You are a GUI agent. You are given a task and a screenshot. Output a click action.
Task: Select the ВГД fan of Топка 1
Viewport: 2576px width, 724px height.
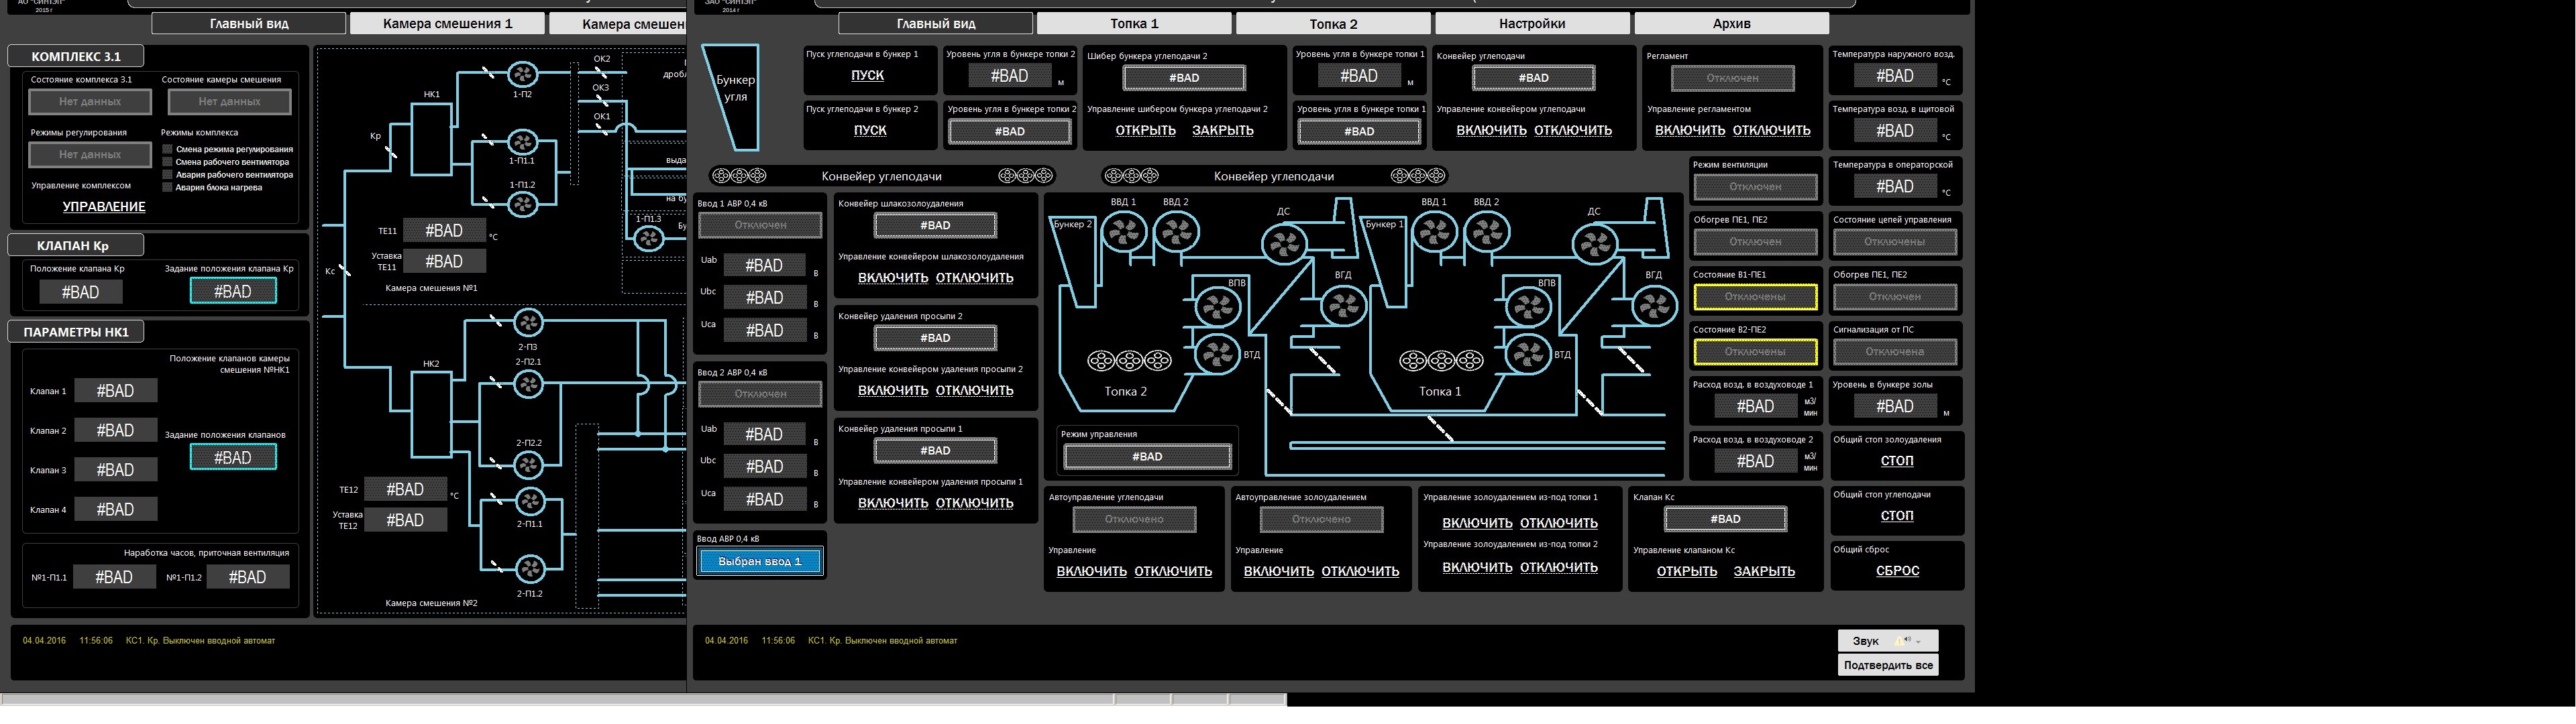[1654, 307]
